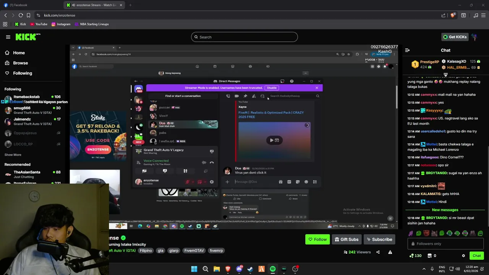Disable Streamer Mode in Discord banner

(x=272, y=88)
